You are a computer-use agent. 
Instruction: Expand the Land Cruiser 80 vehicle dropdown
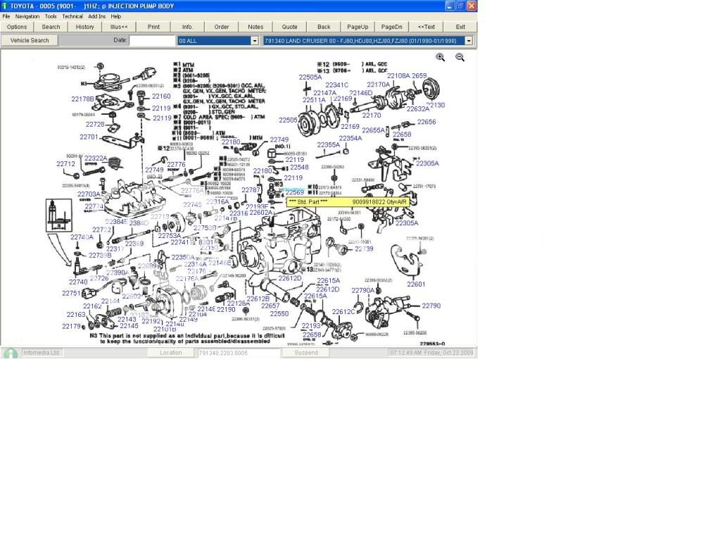coord(469,41)
